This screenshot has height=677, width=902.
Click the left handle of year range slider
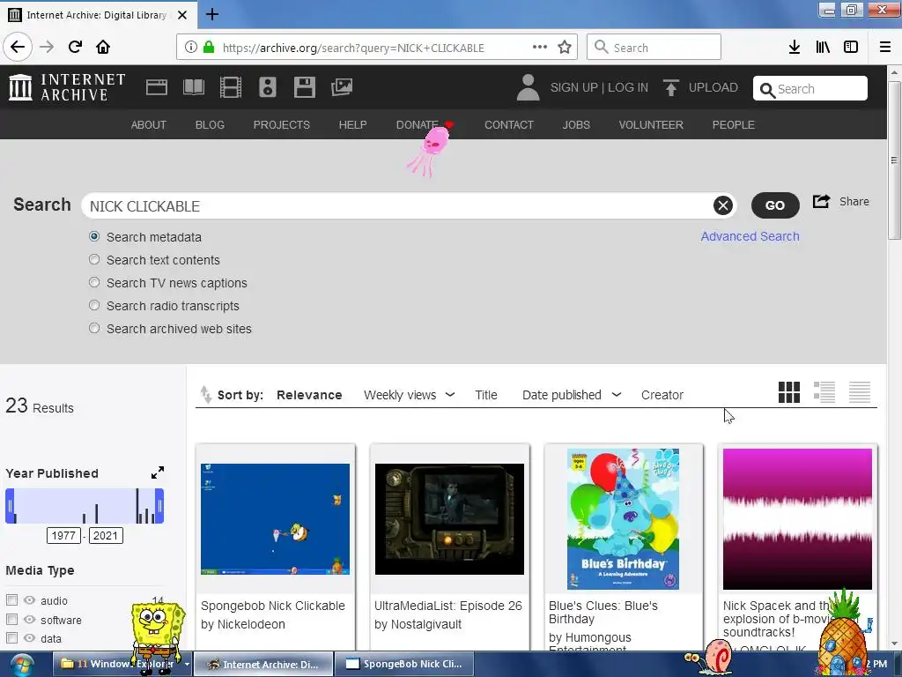(10, 506)
